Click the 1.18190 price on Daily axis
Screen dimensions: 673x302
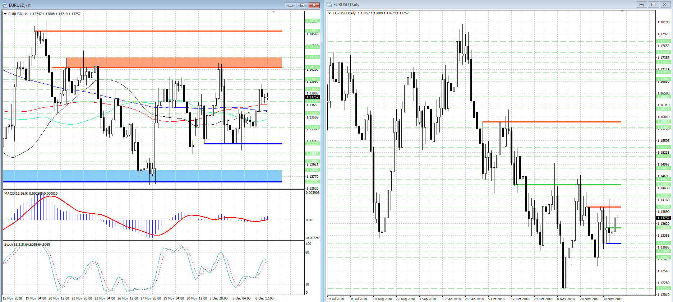click(664, 22)
